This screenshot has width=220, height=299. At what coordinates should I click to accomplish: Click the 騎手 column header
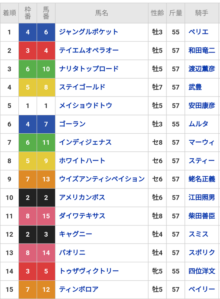[202, 13]
